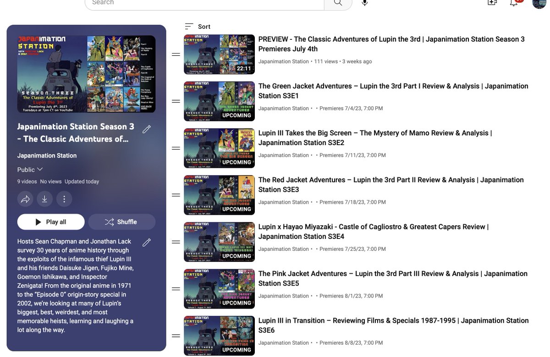This screenshot has height=357, width=550.
Task: Open Lupin III Takes the Big Screen title
Action: tap(375, 138)
